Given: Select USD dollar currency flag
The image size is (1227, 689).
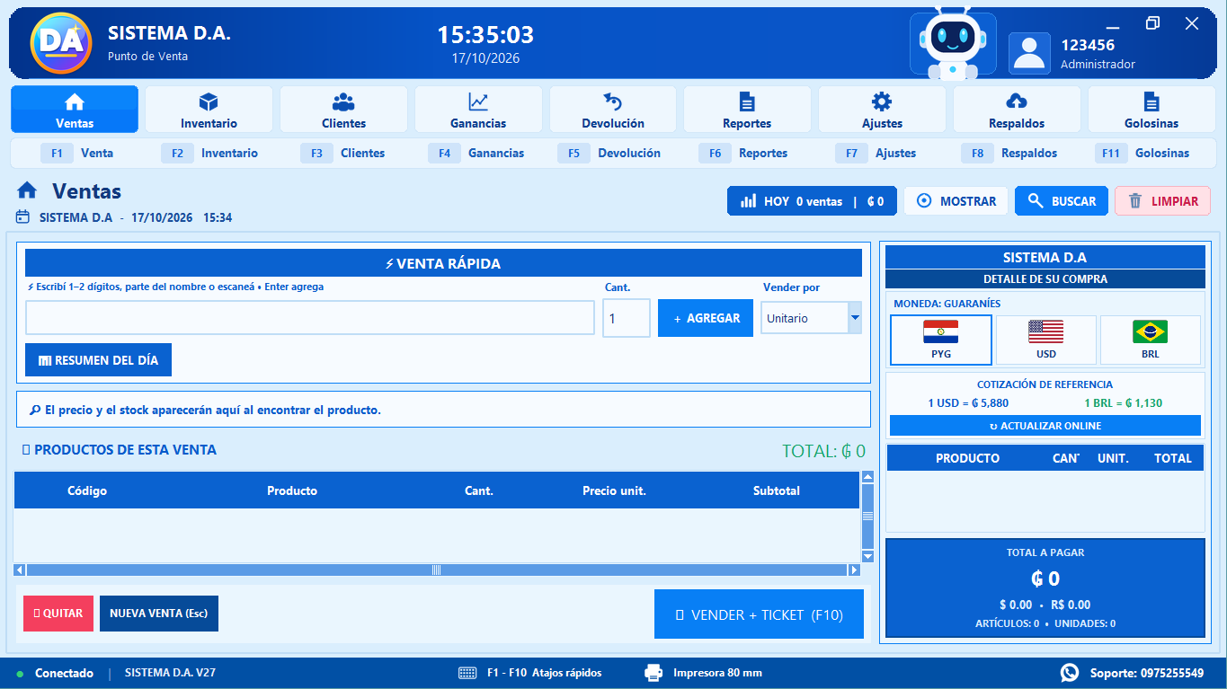Looking at the screenshot, I should pyautogui.click(x=1046, y=340).
